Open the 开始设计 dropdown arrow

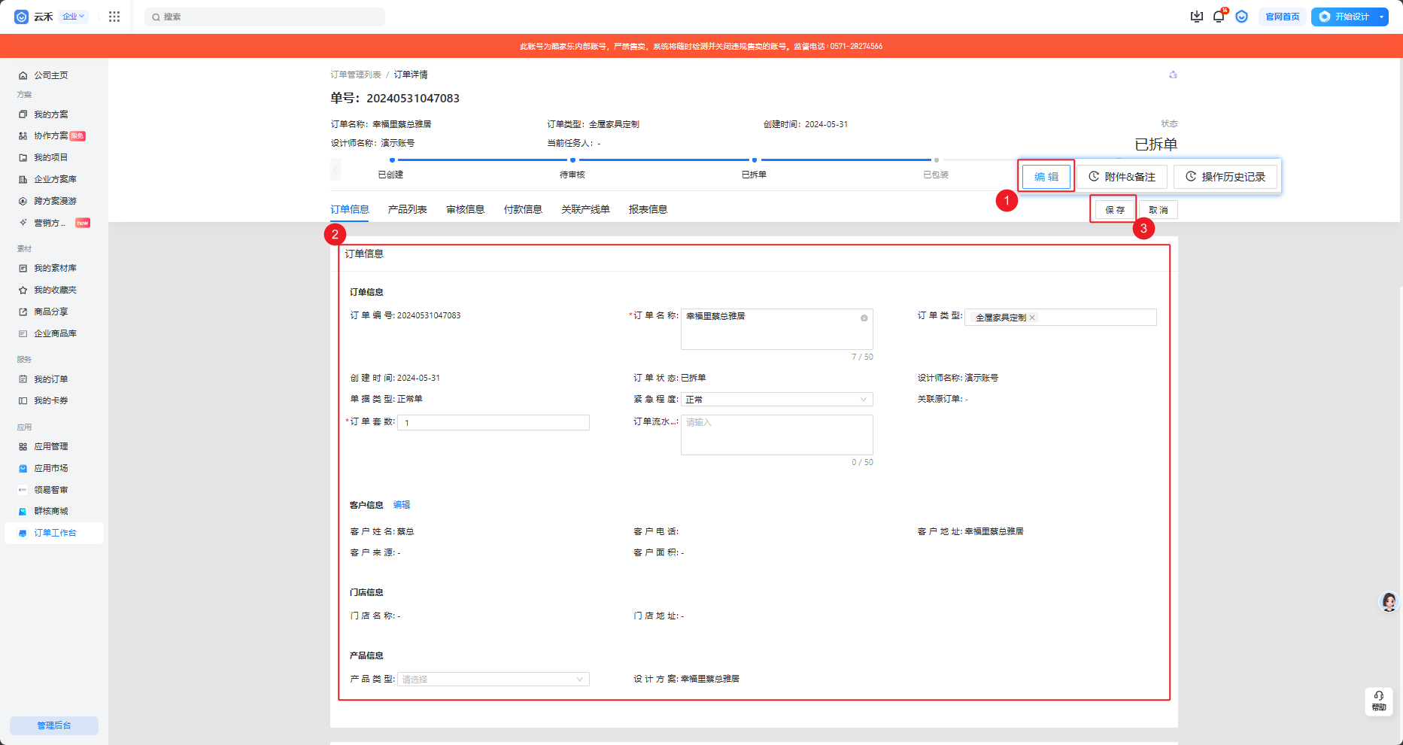pos(1381,17)
